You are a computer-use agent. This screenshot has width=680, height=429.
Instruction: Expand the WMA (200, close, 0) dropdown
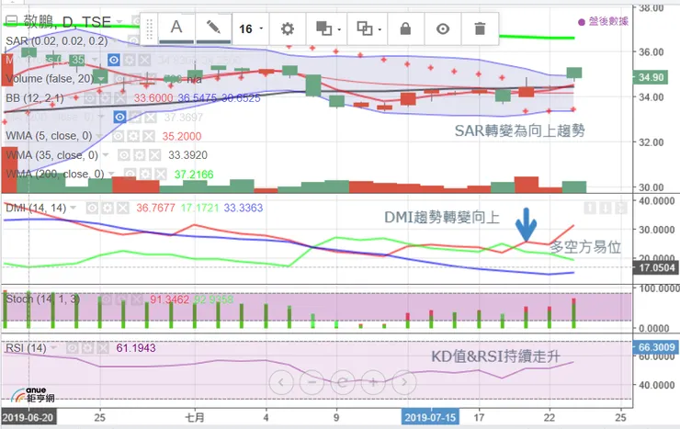tap(111, 175)
